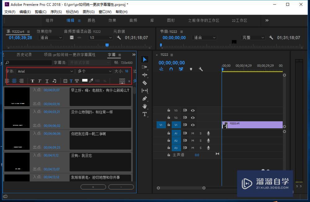
Task: Solo audio track A2
Action: click(x=201, y=141)
